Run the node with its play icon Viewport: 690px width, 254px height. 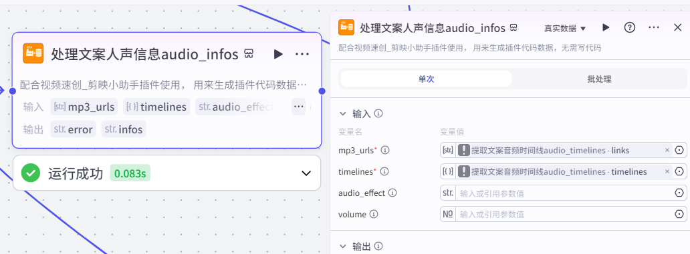pyautogui.click(x=278, y=54)
